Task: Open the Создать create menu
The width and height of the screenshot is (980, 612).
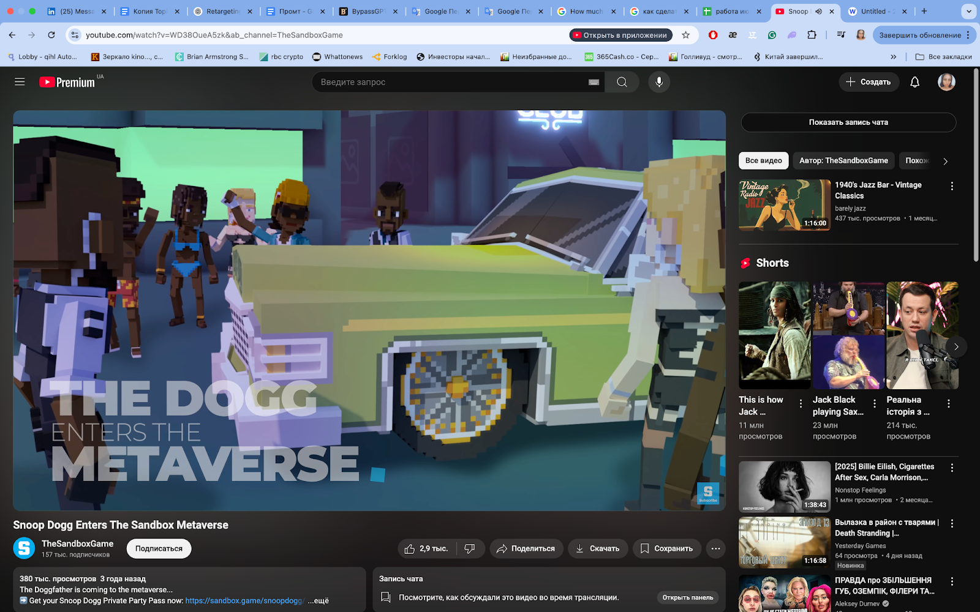Action: coord(869,82)
